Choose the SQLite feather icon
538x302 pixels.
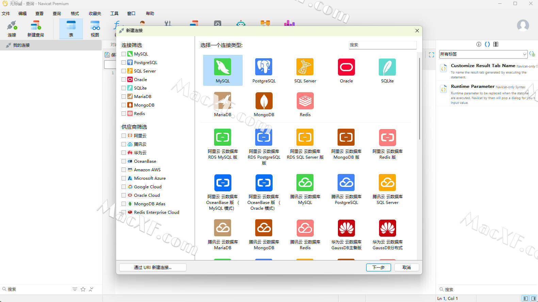click(x=387, y=67)
